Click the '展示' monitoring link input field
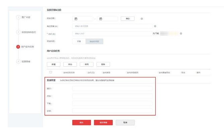The width and height of the screenshot is (224, 129). tap(112, 88)
